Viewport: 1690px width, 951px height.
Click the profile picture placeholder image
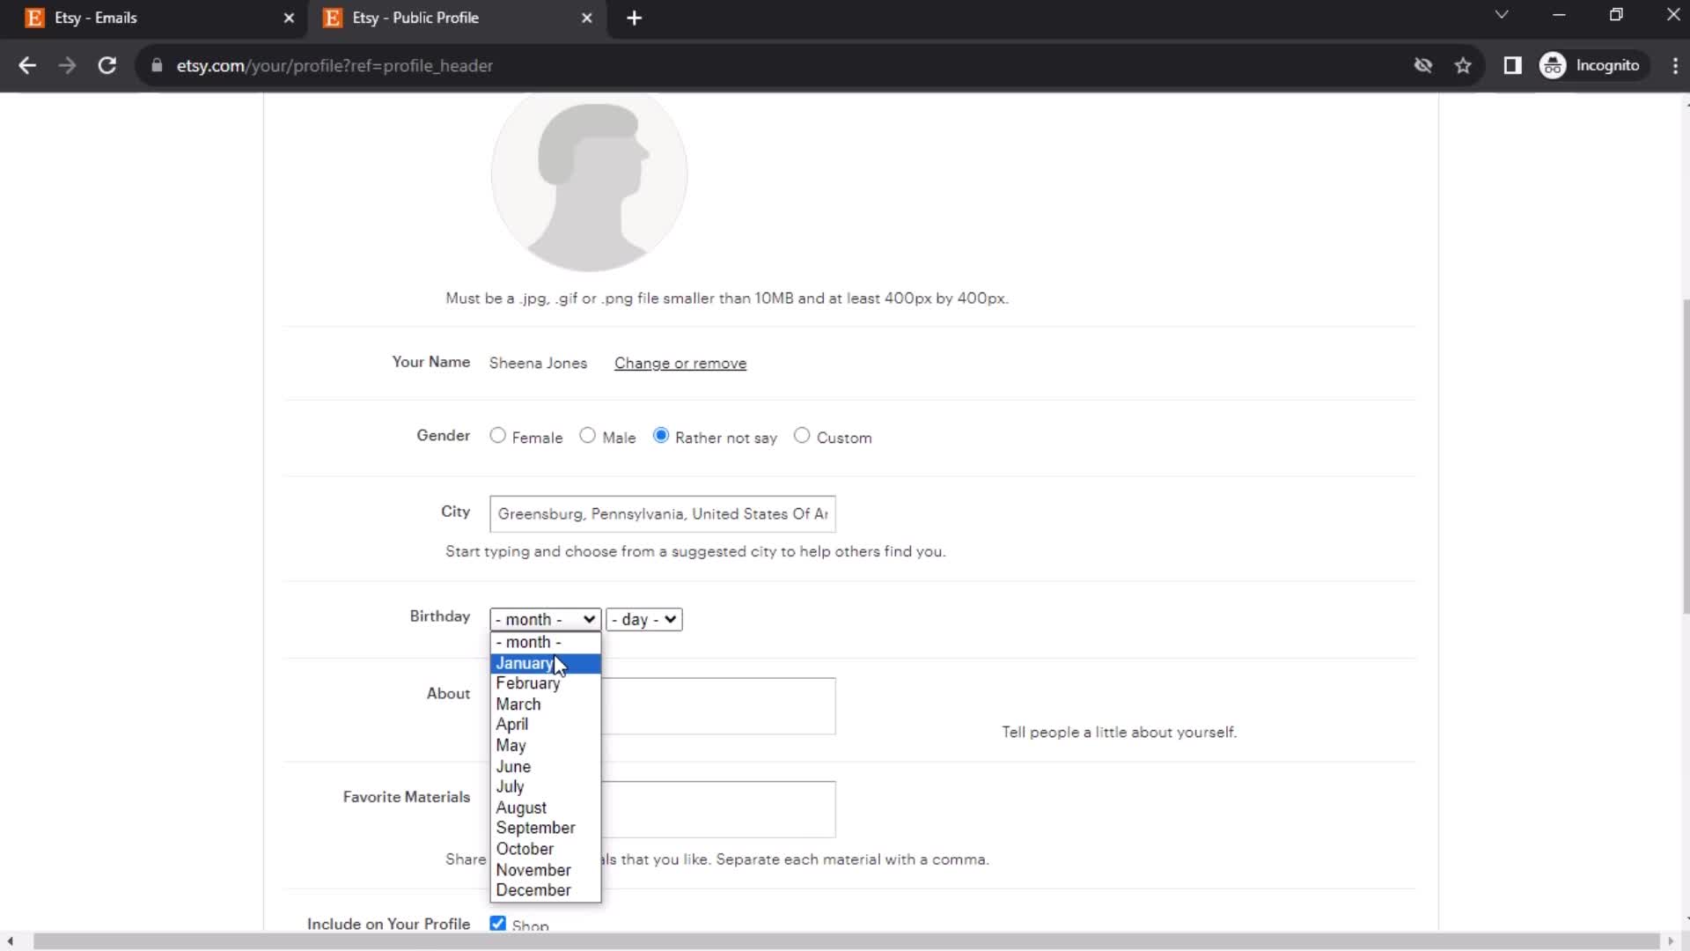589,186
